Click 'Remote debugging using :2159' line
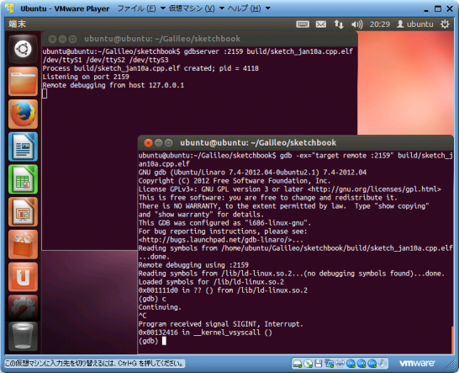 [x=193, y=265]
